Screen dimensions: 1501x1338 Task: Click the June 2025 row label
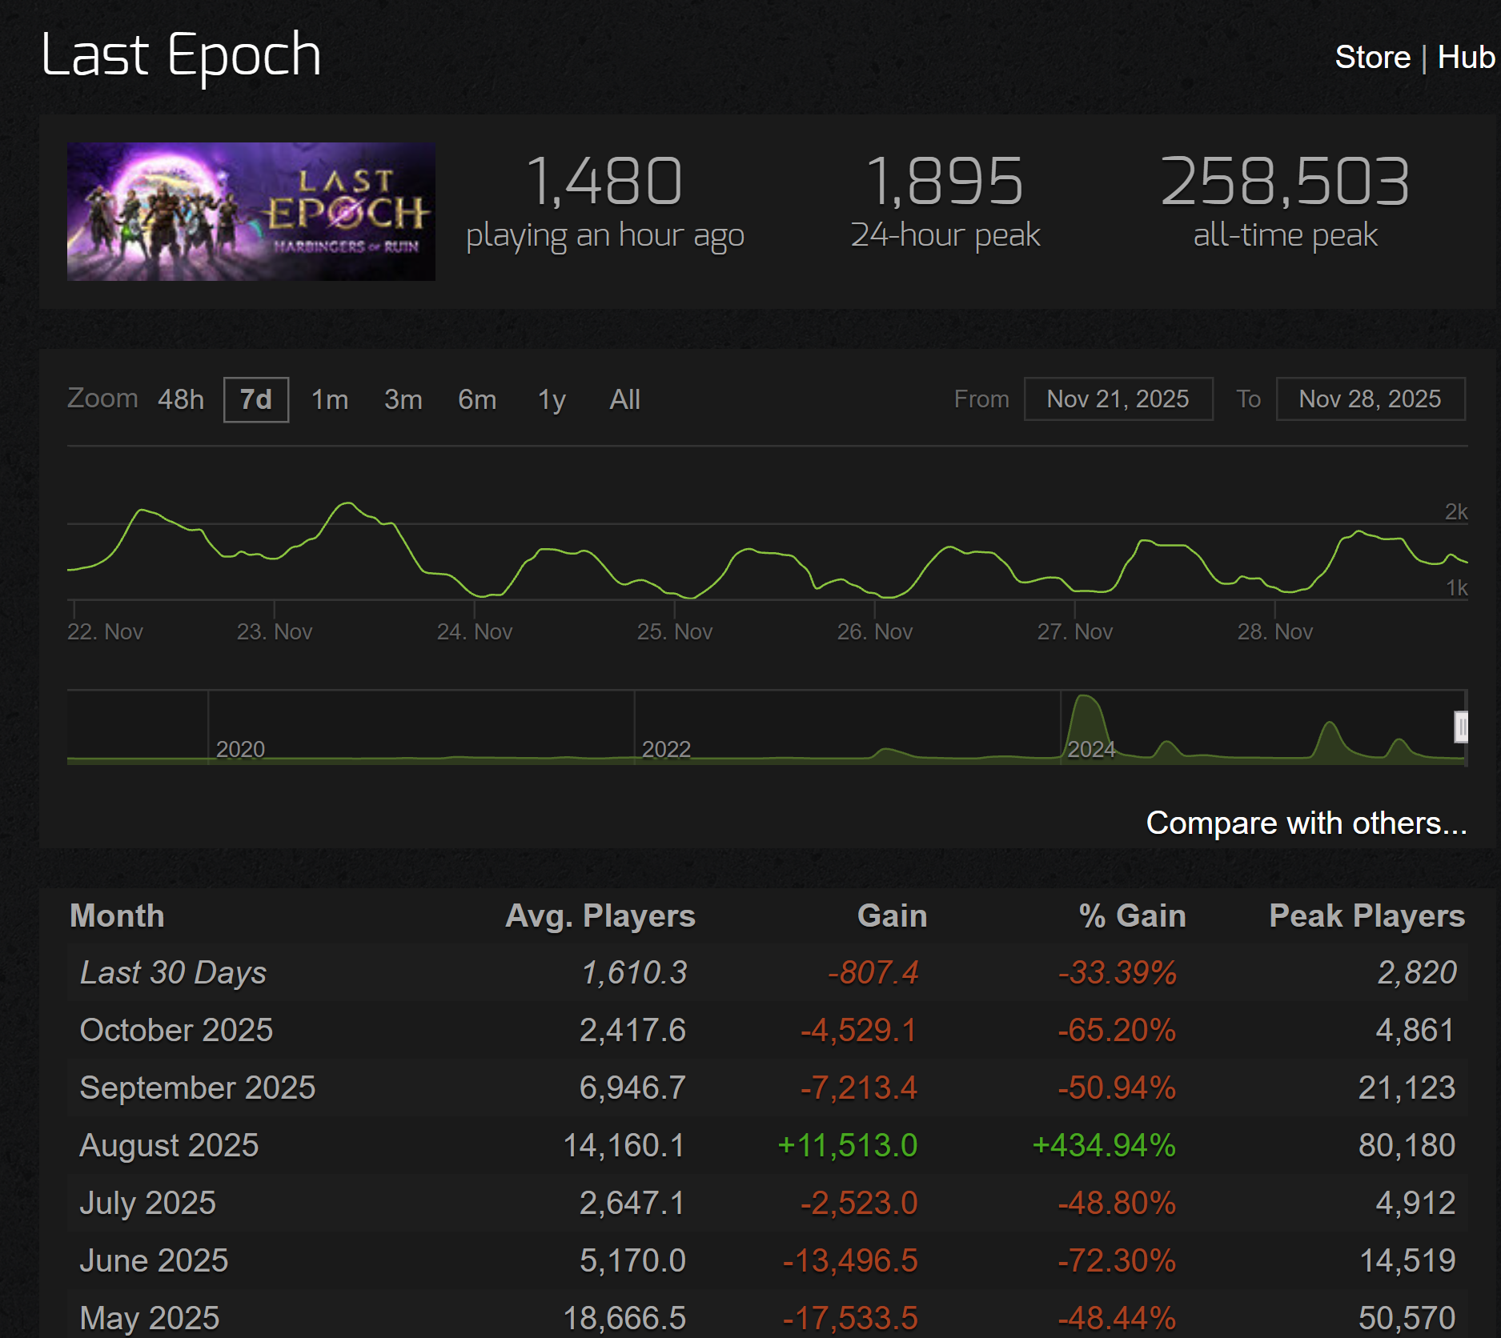pyautogui.click(x=155, y=1260)
